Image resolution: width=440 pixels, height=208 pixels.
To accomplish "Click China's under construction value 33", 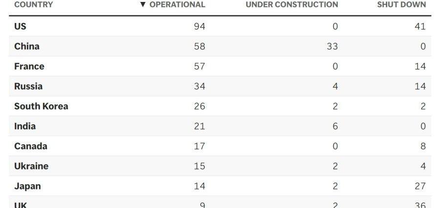I will coord(332,46).
